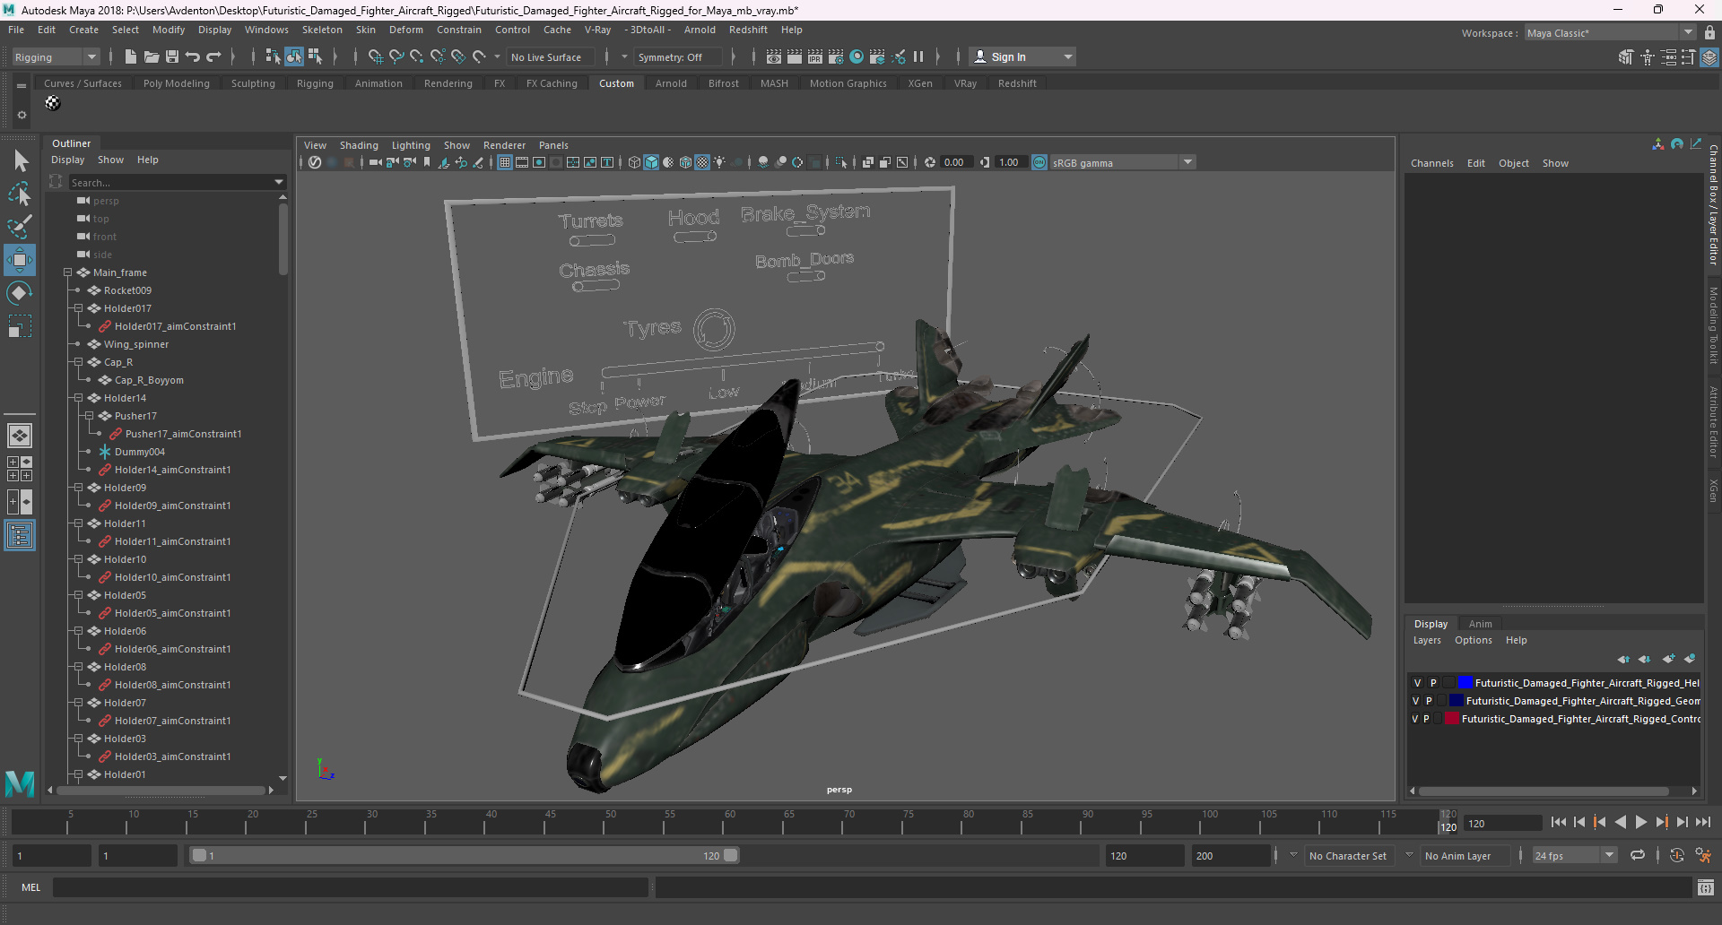Image resolution: width=1722 pixels, height=925 pixels.
Task: Click the Open Scene folder icon
Action: (152, 56)
